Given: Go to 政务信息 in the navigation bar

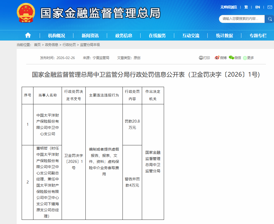Looking at the screenshot, I should tap(124, 36).
